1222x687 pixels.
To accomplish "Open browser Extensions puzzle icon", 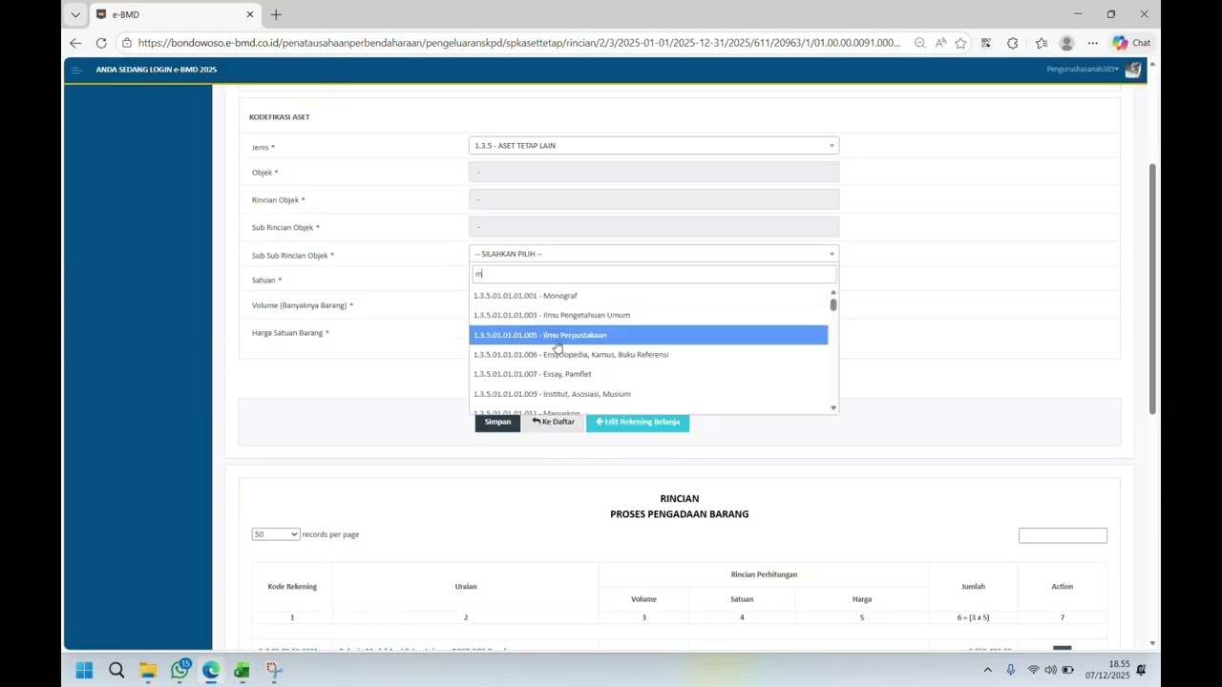I will pyautogui.click(x=1013, y=43).
